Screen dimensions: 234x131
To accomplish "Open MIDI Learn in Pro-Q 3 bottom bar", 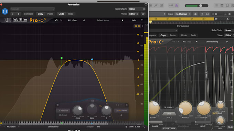I will click(x=11, y=127).
